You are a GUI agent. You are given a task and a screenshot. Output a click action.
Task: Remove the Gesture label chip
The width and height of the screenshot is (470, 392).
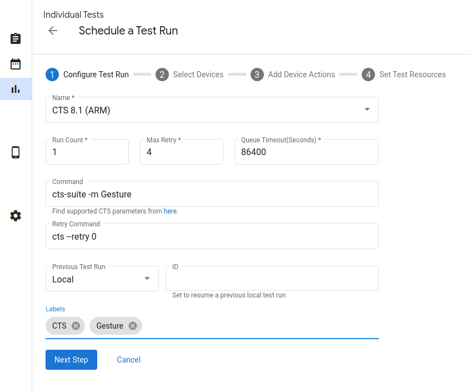click(x=132, y=326)
